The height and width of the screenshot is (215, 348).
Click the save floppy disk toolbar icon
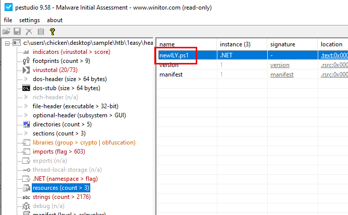(x=17, y=31)
